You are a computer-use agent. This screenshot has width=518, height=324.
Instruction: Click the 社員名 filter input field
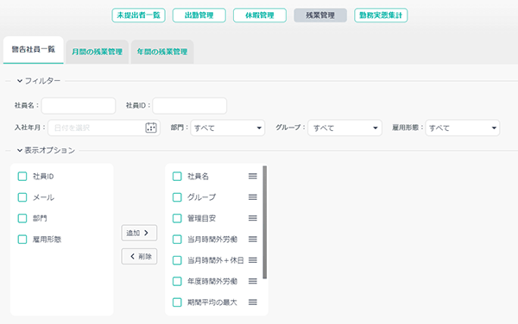tap(79, 106)
